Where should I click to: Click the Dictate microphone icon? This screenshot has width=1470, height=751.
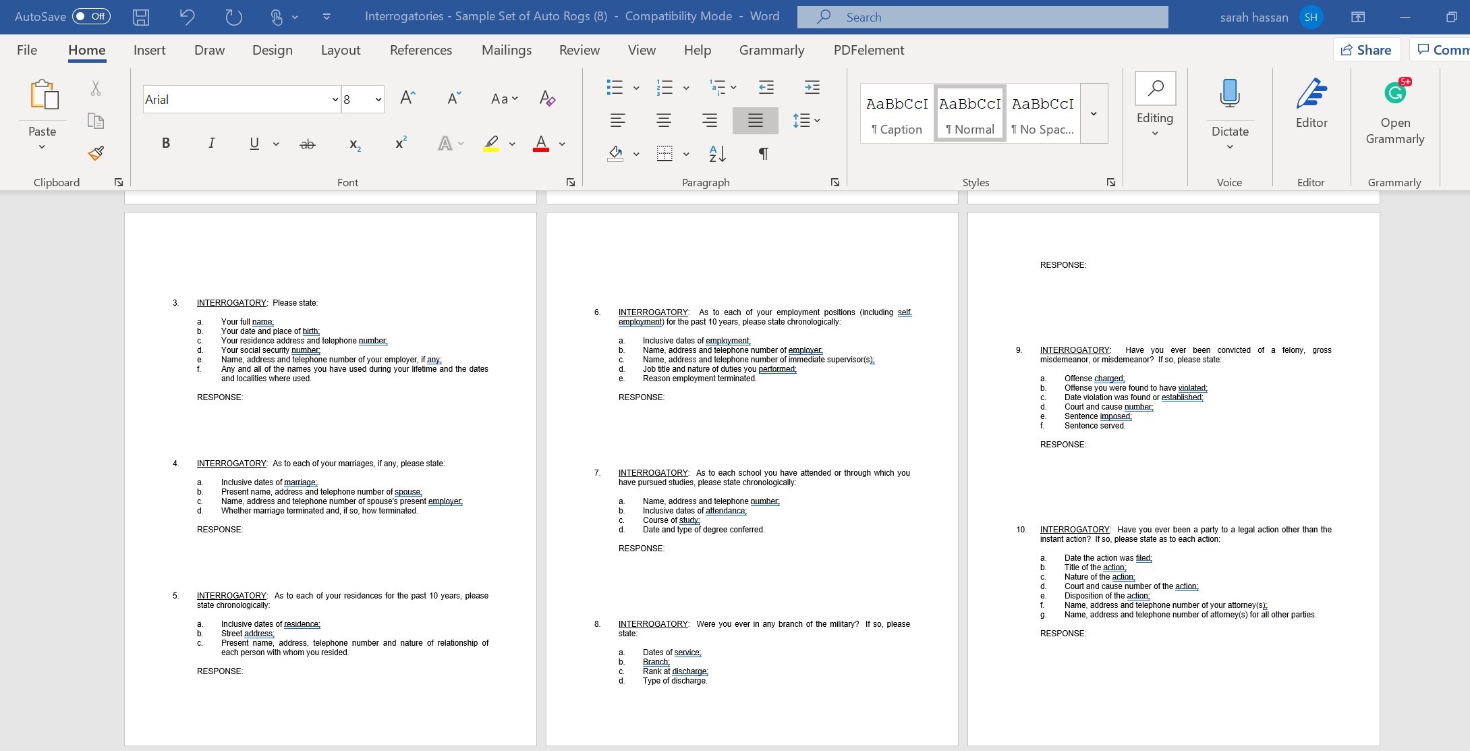coord(1229,94)
